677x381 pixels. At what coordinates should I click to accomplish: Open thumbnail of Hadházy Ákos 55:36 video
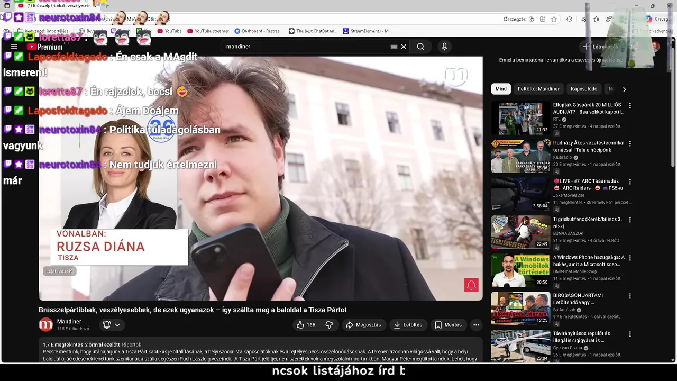pos(520,156)
